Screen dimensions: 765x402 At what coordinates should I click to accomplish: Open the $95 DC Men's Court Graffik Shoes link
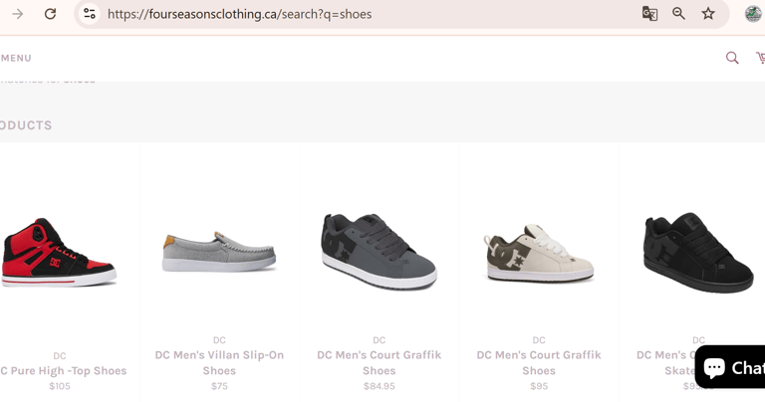point(539,362)
